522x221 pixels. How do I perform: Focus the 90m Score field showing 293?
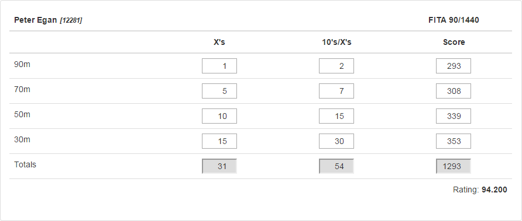[x=454, y=66]
